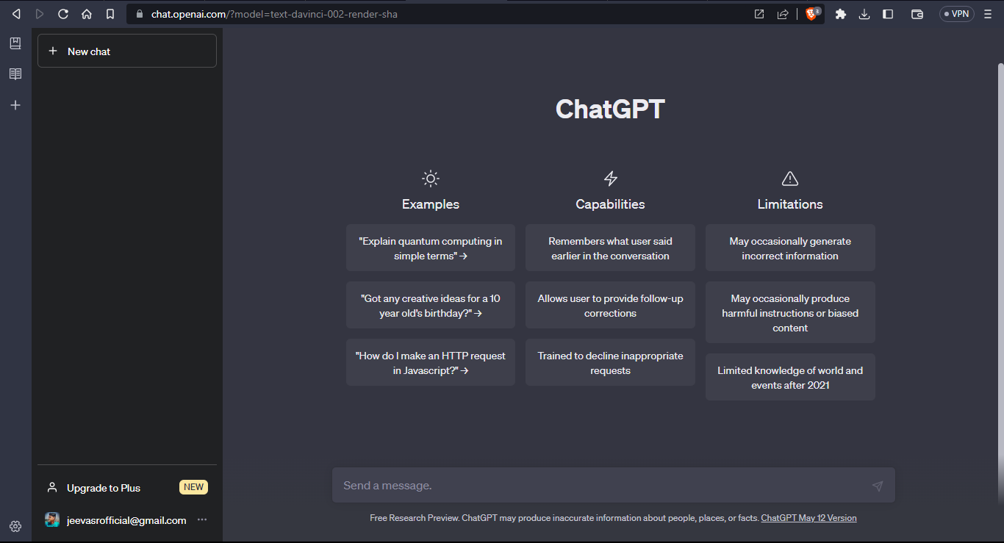Open ChatGPT May 12 Version link
1004x543 pixels.
pos(808,518)
